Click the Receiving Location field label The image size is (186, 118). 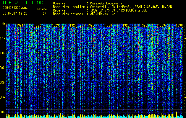69,7
